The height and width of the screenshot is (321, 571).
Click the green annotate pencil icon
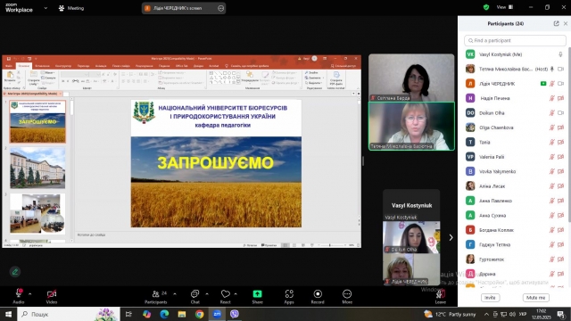click(15, 271)
